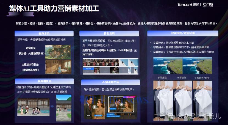Click the skier frame in top film strip row

click(x=129, y=63)
